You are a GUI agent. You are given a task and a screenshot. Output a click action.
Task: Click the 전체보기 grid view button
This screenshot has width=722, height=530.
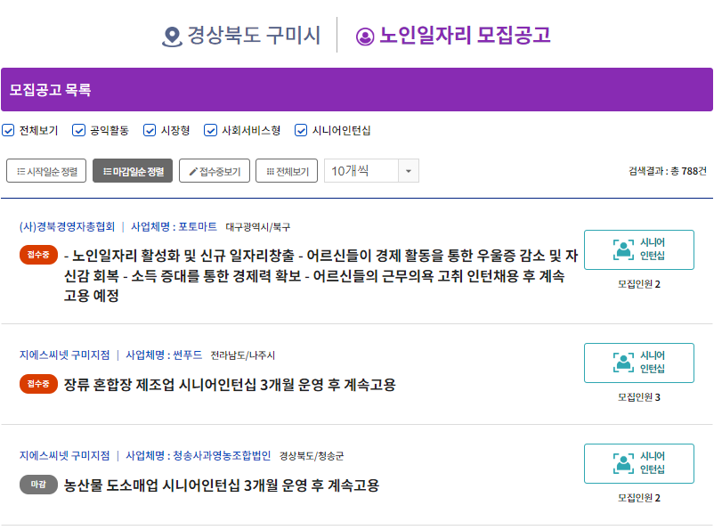point(287,171)
